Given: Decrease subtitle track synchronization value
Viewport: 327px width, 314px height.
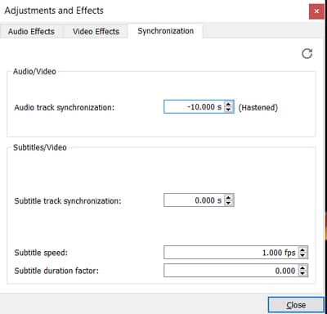Looking at the screenshot, I should click(x=229, y=203).
